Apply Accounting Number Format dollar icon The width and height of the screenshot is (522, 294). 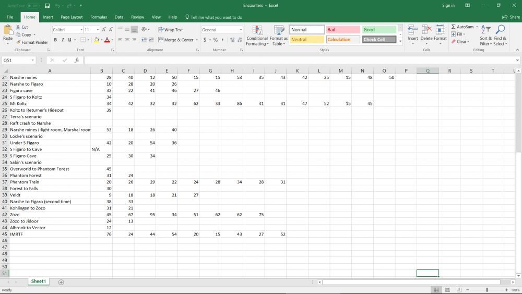[205, 40]
